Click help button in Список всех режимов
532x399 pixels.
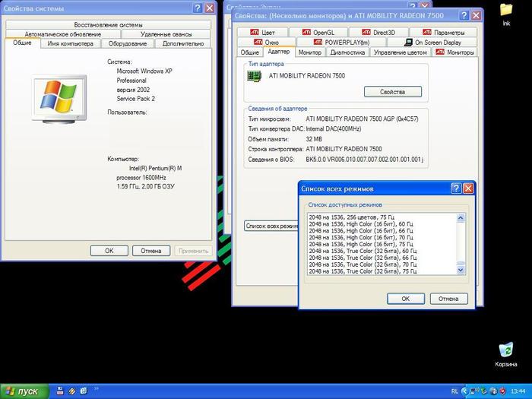[x=455, y=188]
